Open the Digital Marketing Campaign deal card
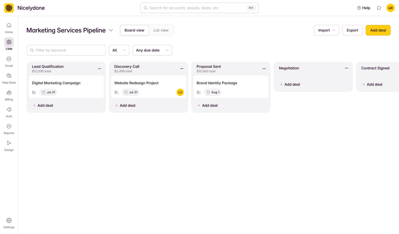Screen dimensions: 399x234 66,87
